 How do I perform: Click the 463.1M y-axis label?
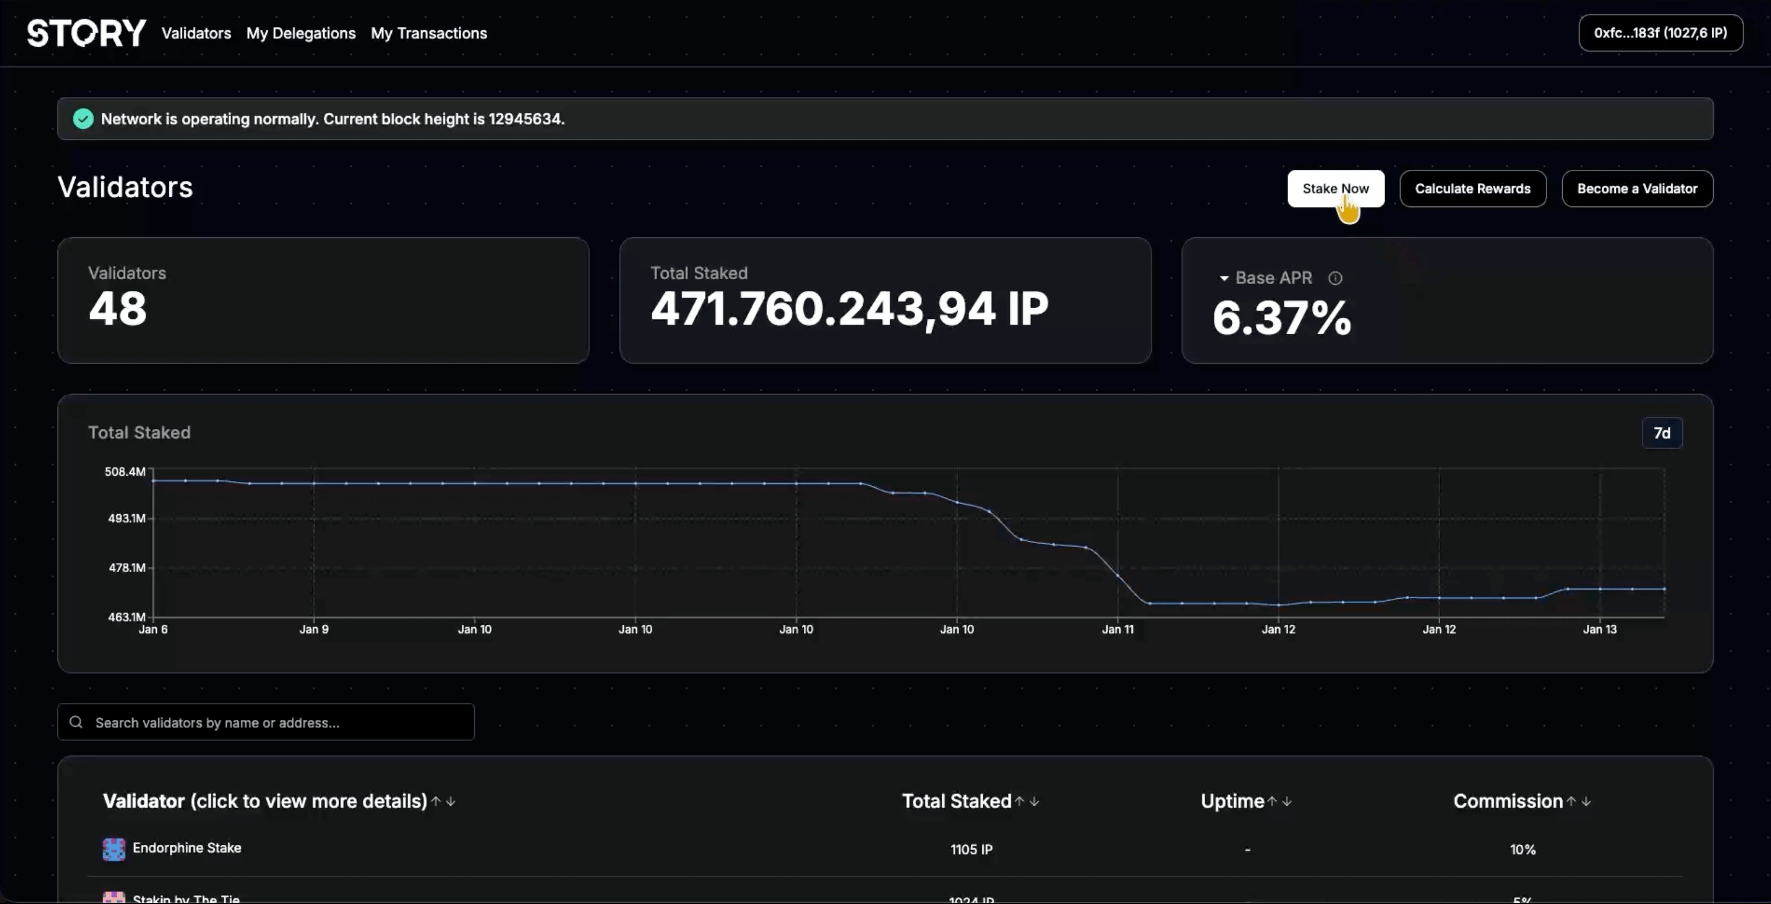[x=127, y=617]
